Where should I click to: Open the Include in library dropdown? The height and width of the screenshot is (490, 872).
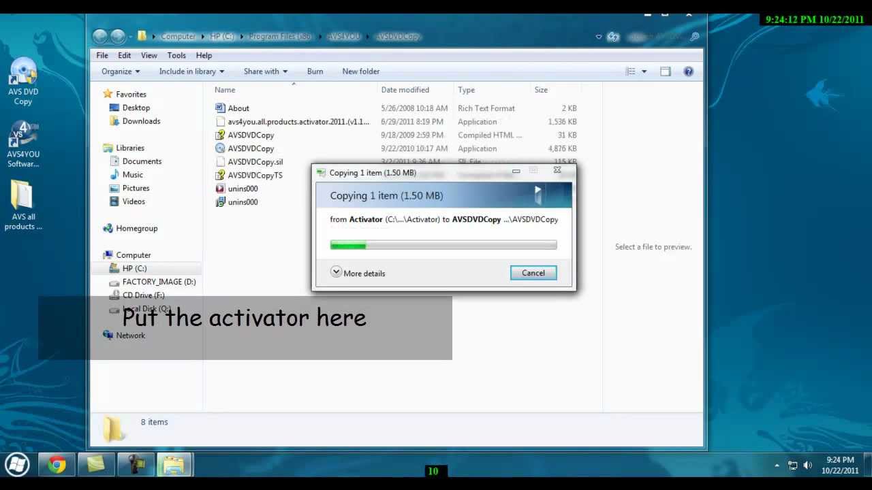pos(191,71)
